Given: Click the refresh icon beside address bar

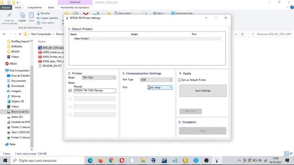Looking at the screenshot, I should [242, 34].
